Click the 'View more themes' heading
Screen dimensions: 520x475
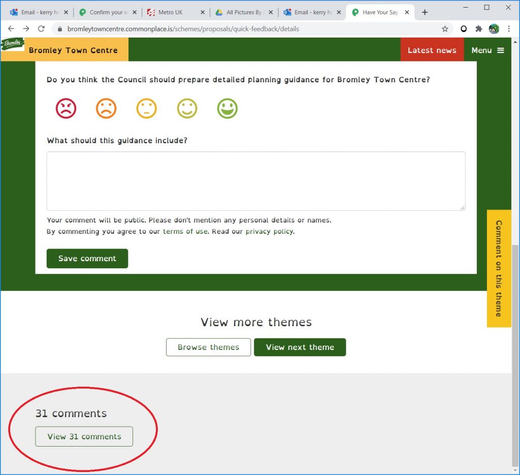(x=256, y=322)
